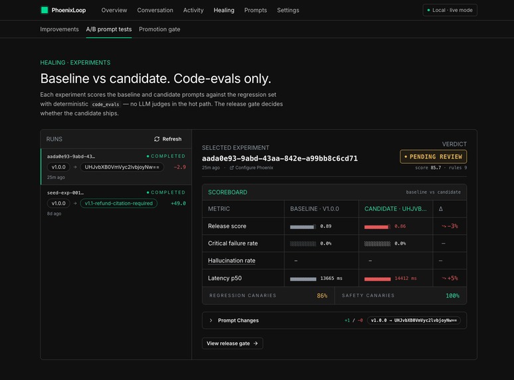
Task: Click the Critical failure rate label
Action: [x=232, y=243]
